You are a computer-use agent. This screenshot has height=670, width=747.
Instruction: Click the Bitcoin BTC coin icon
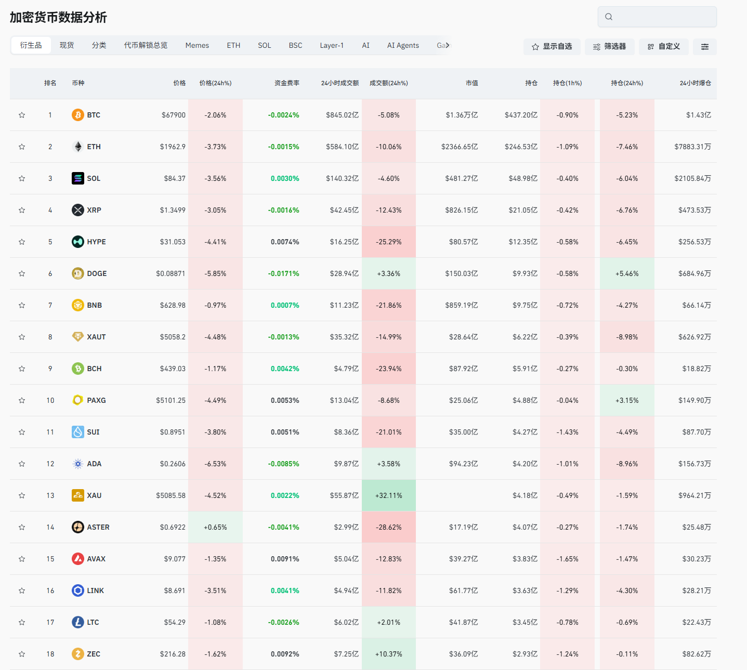point(77,115)
